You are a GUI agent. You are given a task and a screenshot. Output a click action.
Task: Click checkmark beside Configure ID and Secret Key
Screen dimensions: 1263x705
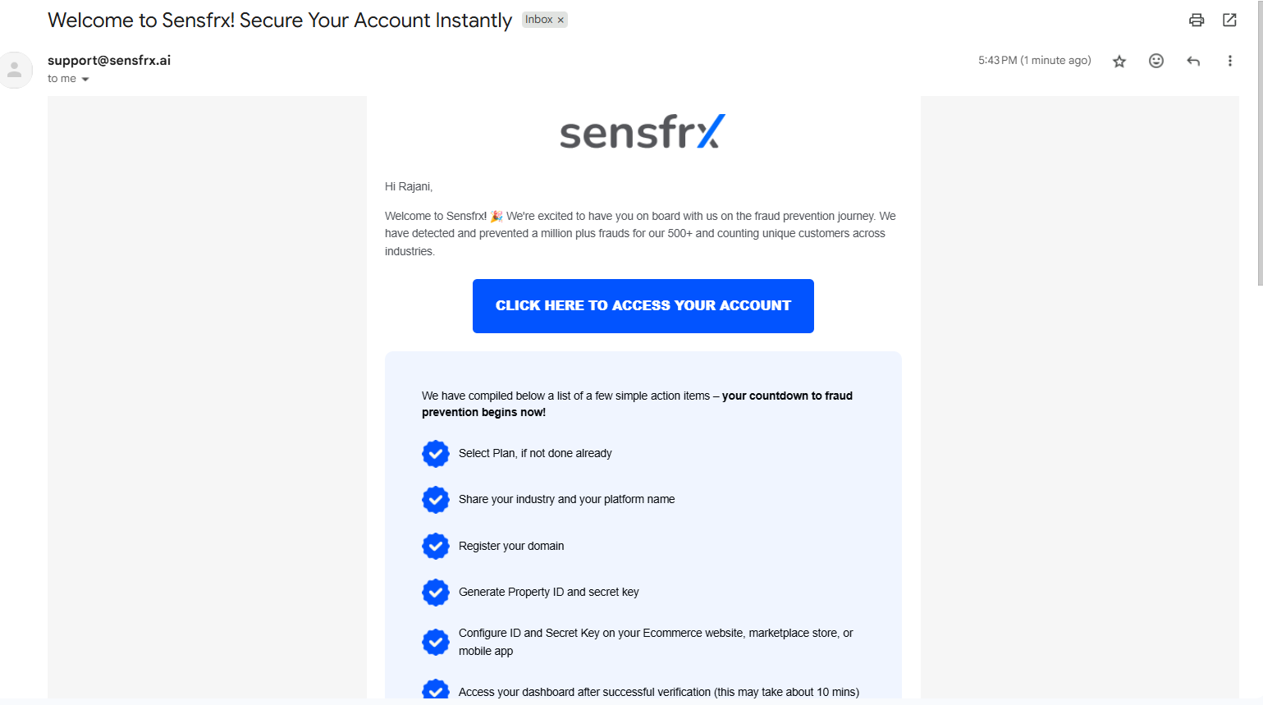436,642
